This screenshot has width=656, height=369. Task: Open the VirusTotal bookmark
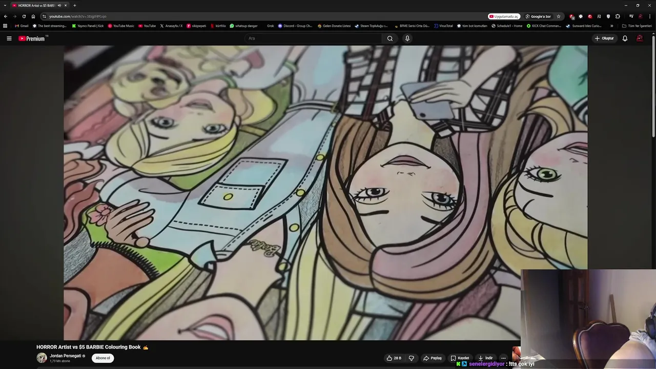click(x=443, y=26)
